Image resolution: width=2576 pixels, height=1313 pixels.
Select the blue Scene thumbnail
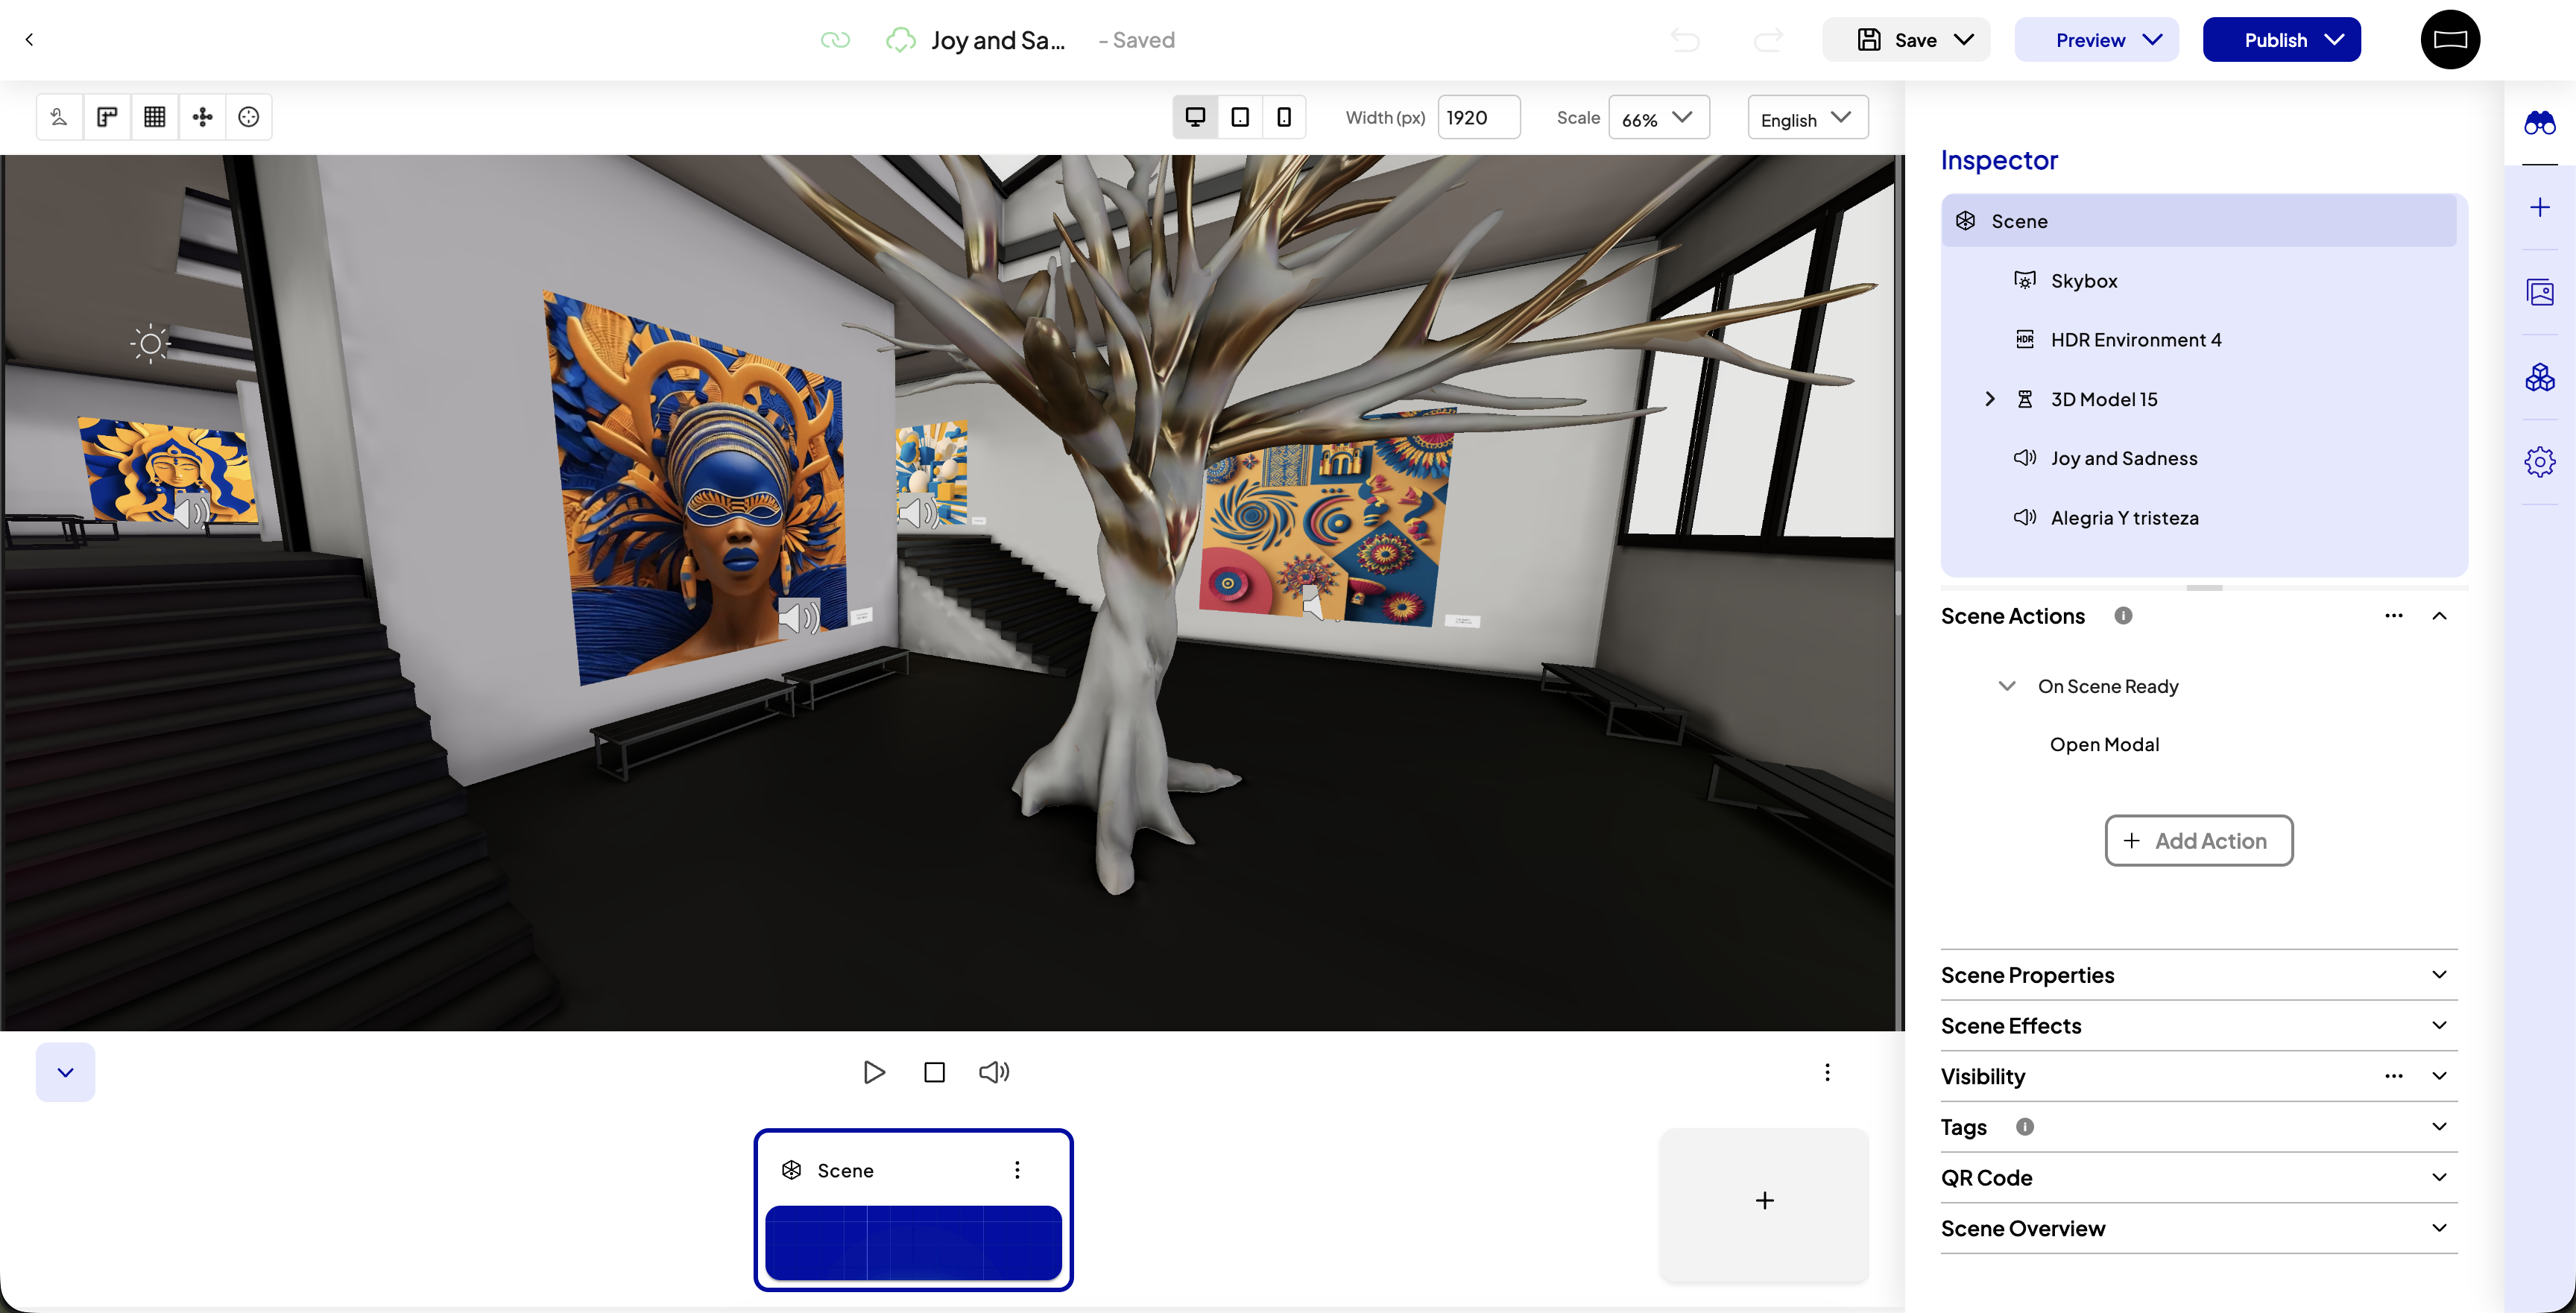(x=913, y=1243)
